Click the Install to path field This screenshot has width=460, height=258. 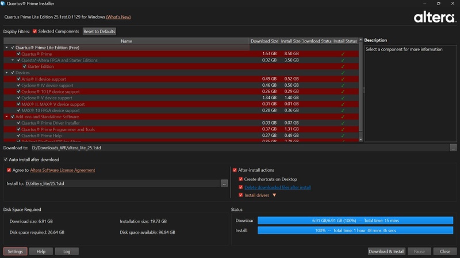click(122, 183)
